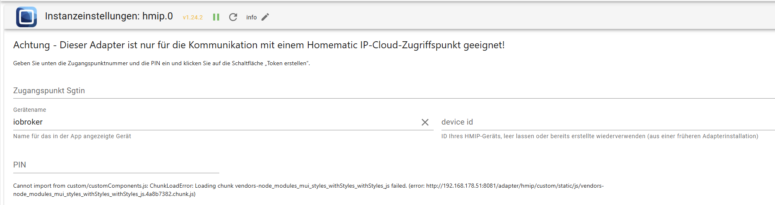Click the ChunkLoadError error message
The width and height of the screenshot is (775, 205).
(x=308, y=190)
